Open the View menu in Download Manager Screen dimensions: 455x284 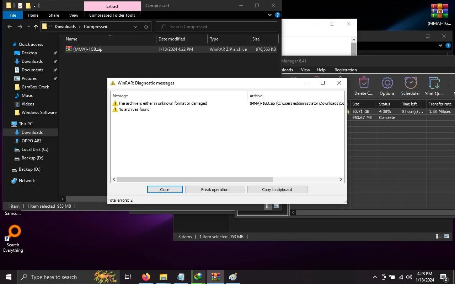(x=305, y=70)
